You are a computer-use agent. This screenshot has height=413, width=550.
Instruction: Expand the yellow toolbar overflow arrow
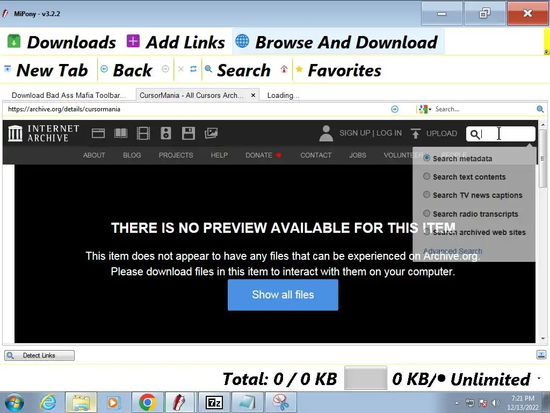coord(546,52)
